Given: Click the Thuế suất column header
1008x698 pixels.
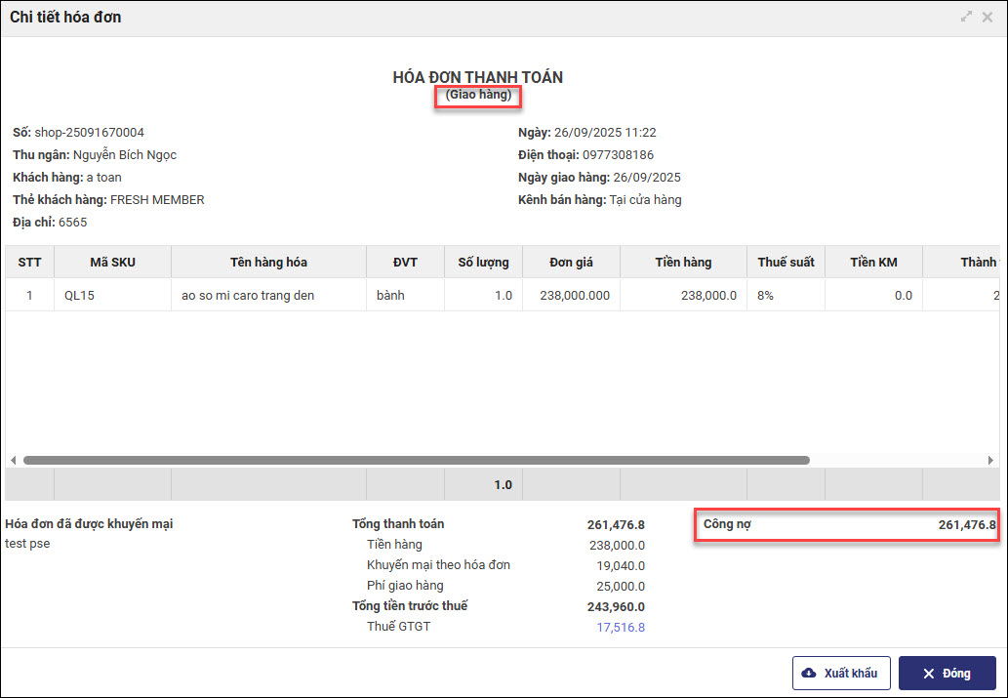Looking at the screenshot, I should [786, 262].
